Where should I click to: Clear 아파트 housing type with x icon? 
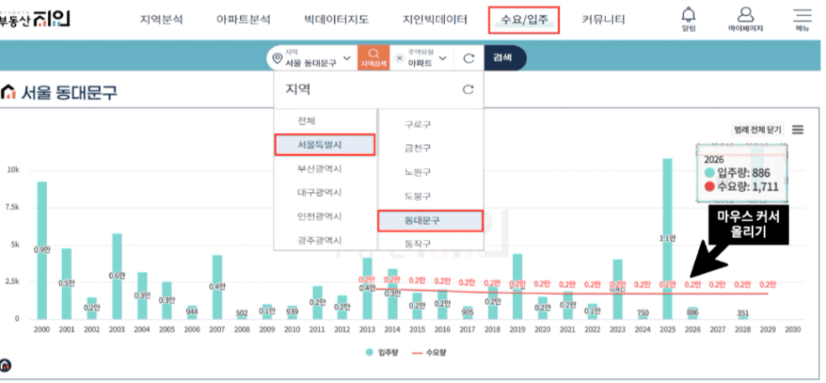point(400,58)
